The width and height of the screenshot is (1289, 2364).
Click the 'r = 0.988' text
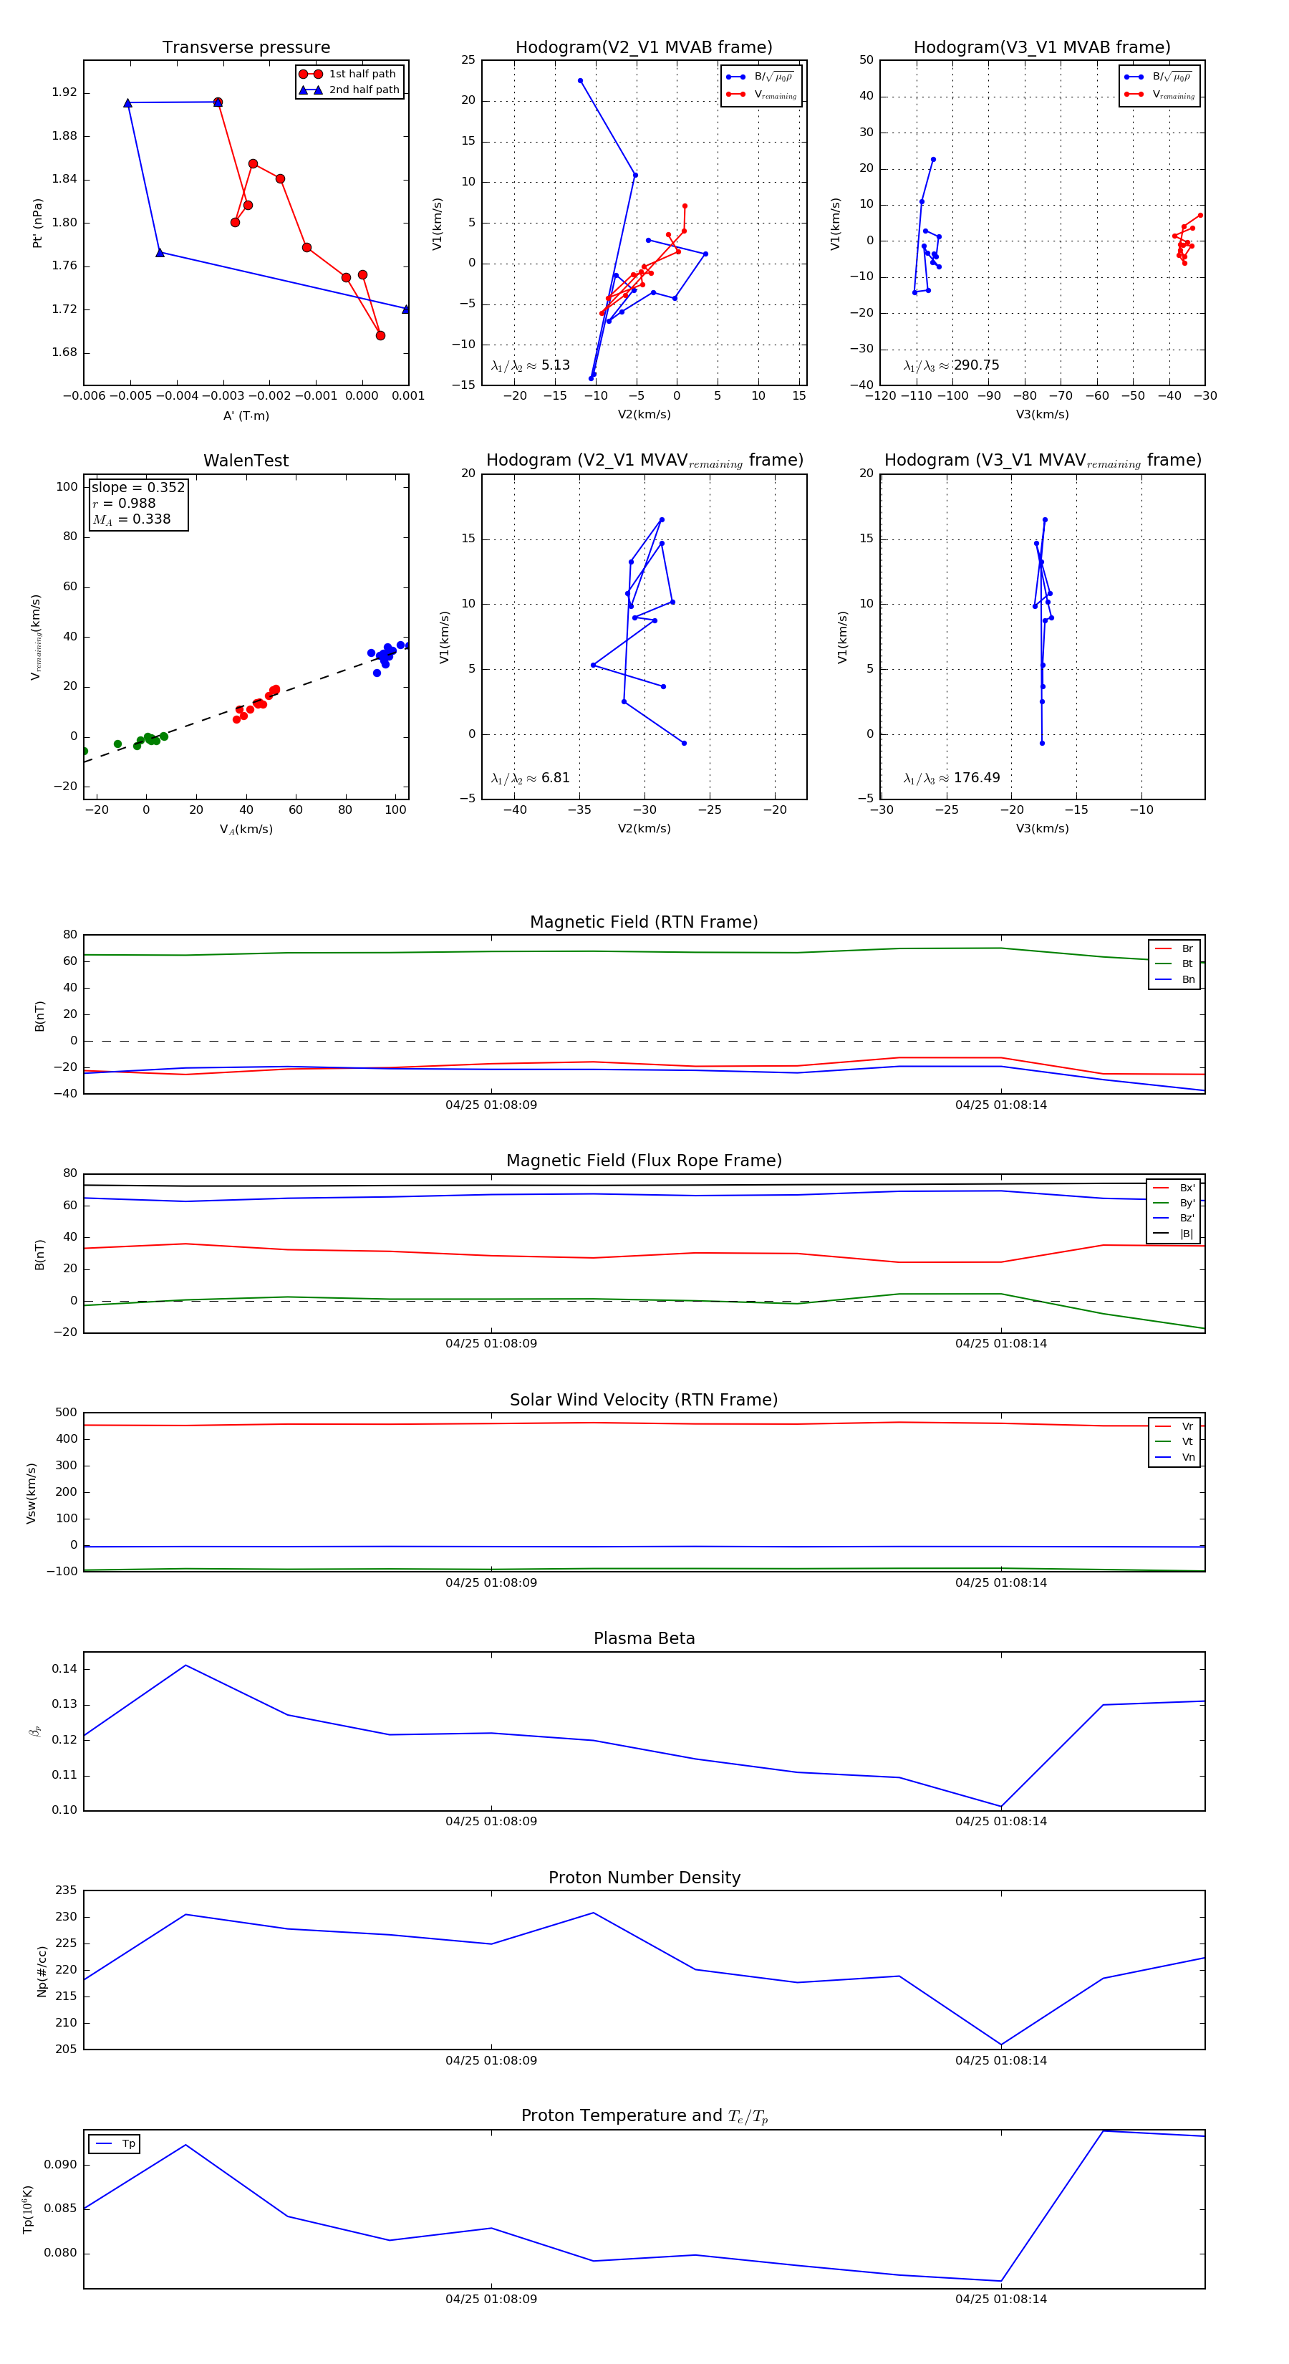124,503
